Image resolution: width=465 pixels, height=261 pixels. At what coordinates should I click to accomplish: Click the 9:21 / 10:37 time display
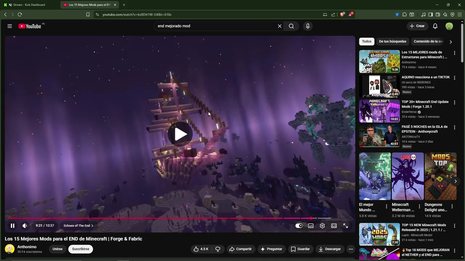[45, 225]
